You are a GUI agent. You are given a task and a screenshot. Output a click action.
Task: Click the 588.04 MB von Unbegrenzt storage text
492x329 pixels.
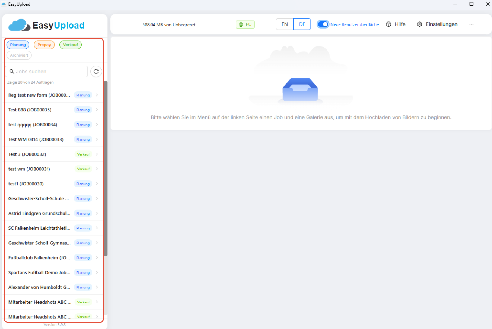click(169, 25)
